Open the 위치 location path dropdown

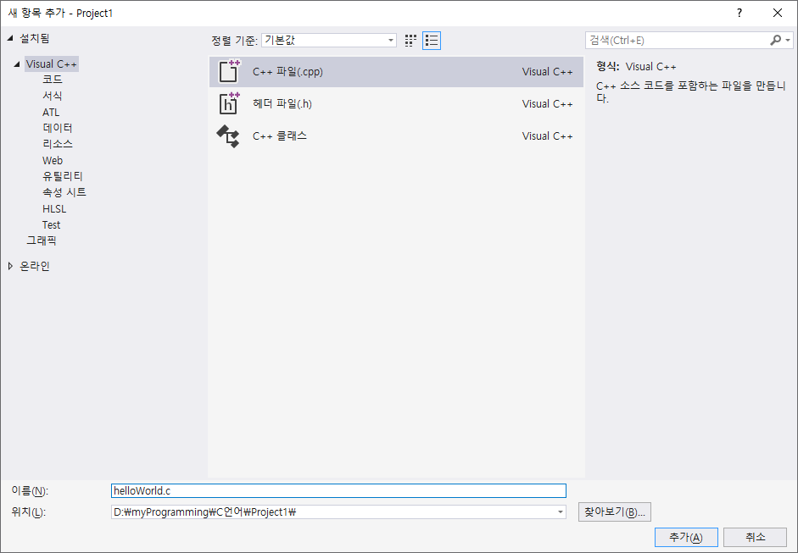(x=560, y=512)
